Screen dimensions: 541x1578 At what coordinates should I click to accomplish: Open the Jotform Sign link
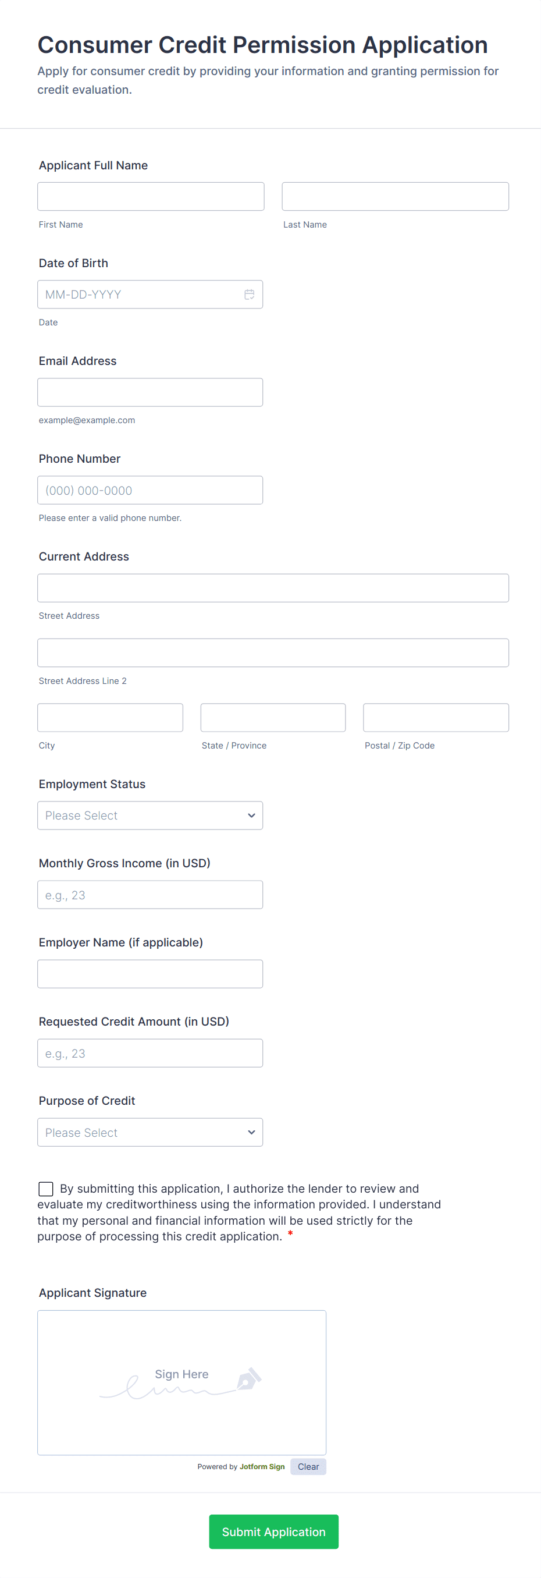click(262, 1466)
